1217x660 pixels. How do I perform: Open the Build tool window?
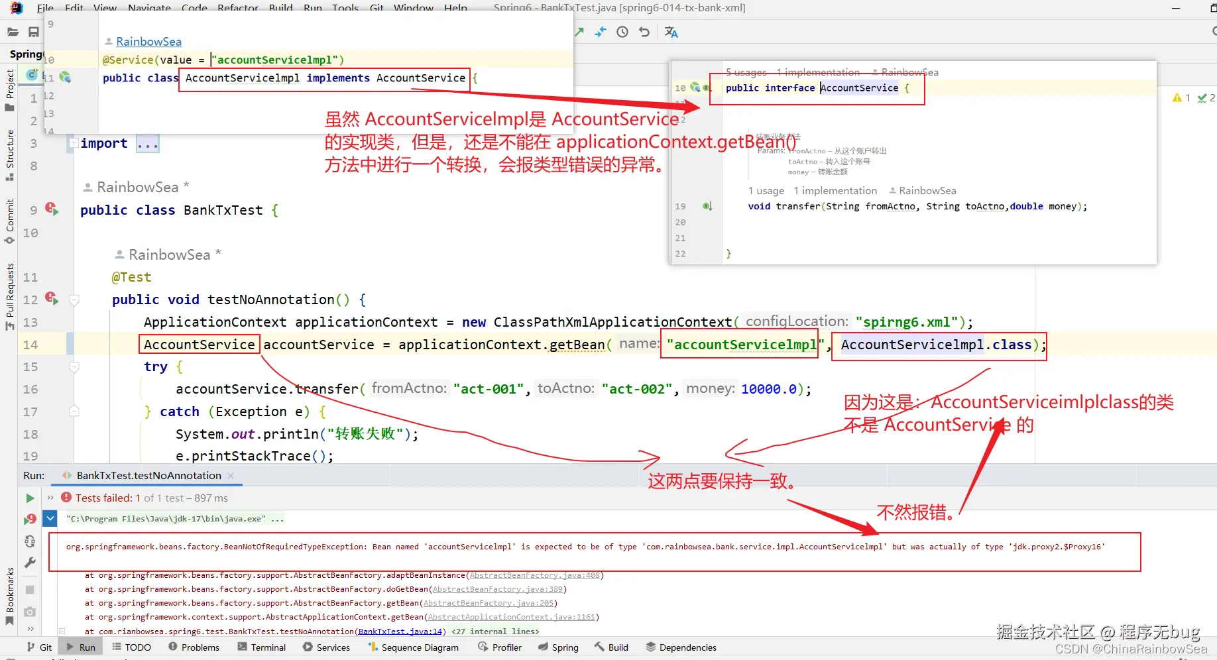tap(611, 647)
